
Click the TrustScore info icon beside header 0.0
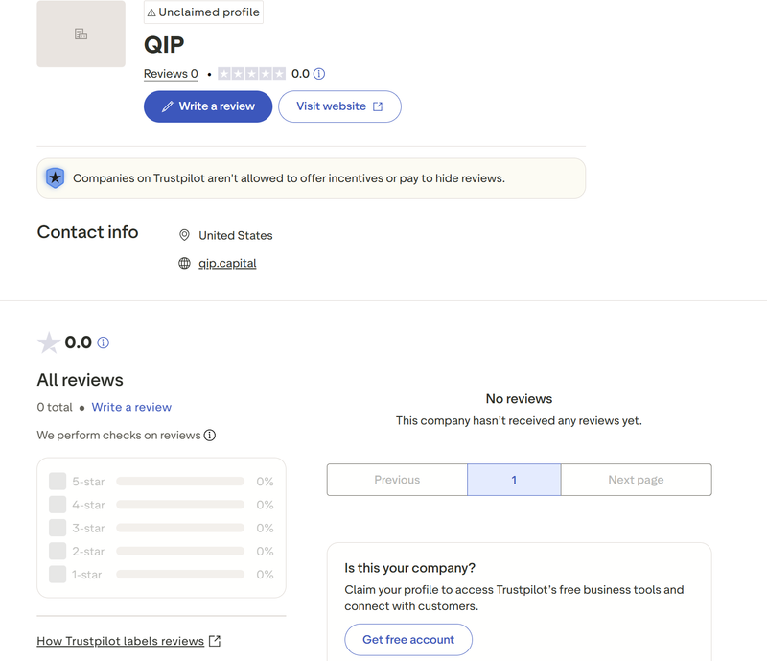coord(319,74)
